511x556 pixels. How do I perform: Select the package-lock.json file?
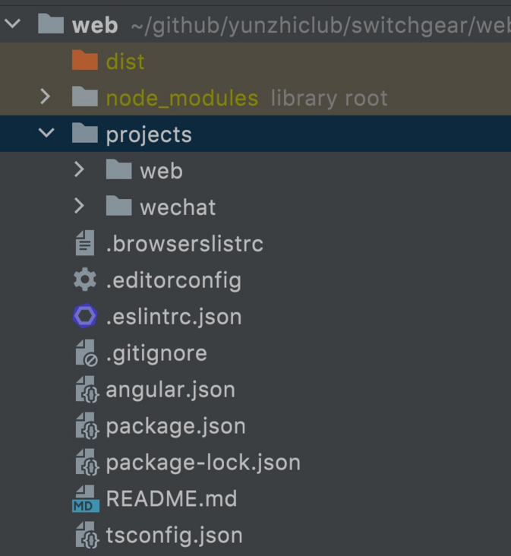[x=203, y=463]
